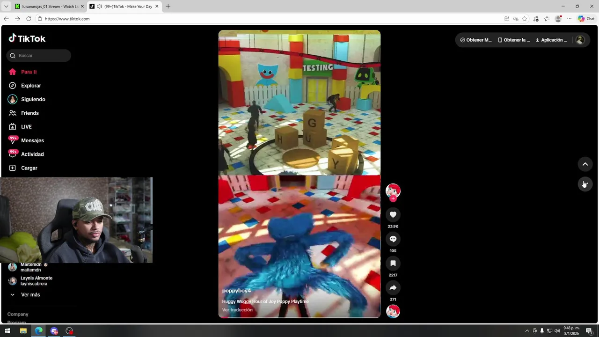Open the comments on the video

tap(393, 239)
